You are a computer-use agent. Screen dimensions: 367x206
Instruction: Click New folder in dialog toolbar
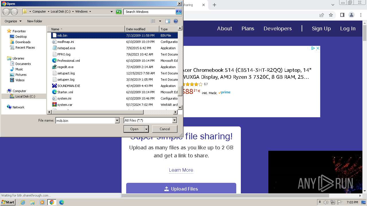(x=35, y=21)
